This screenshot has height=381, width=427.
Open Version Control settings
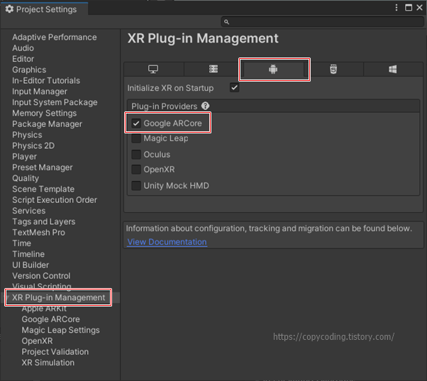click(41, 276)
